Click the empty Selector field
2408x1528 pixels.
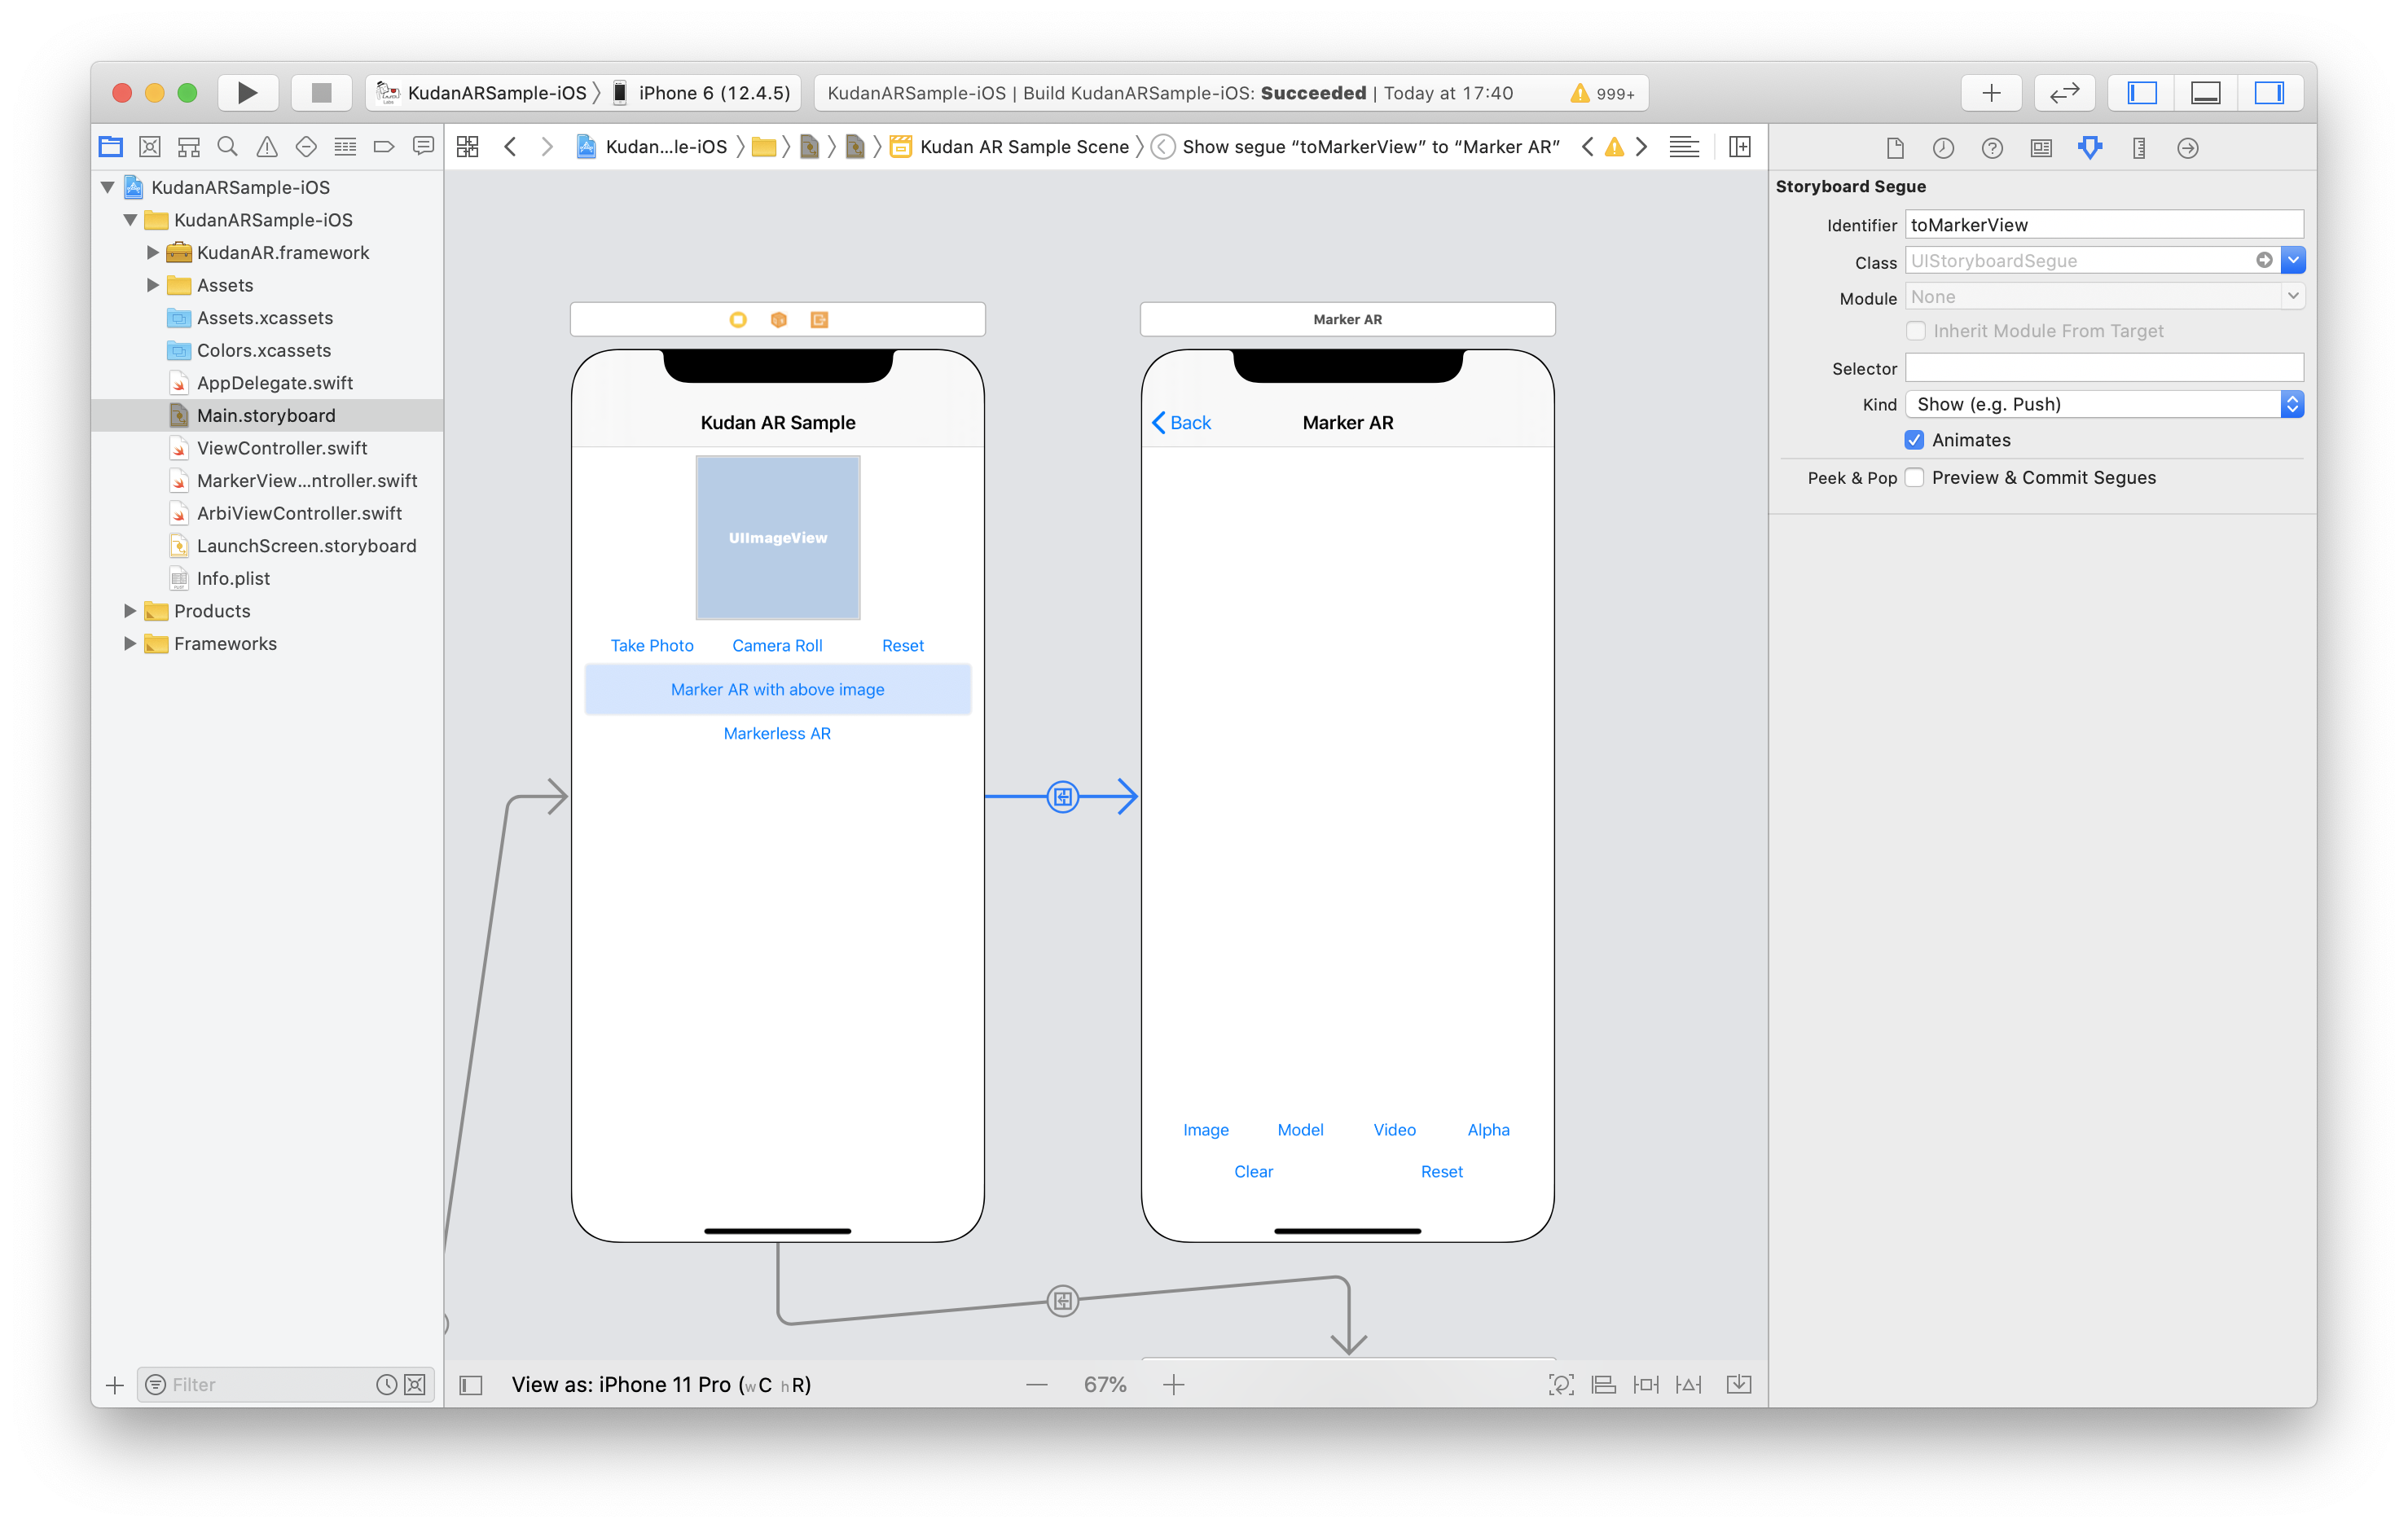[x=2104, y=368]
